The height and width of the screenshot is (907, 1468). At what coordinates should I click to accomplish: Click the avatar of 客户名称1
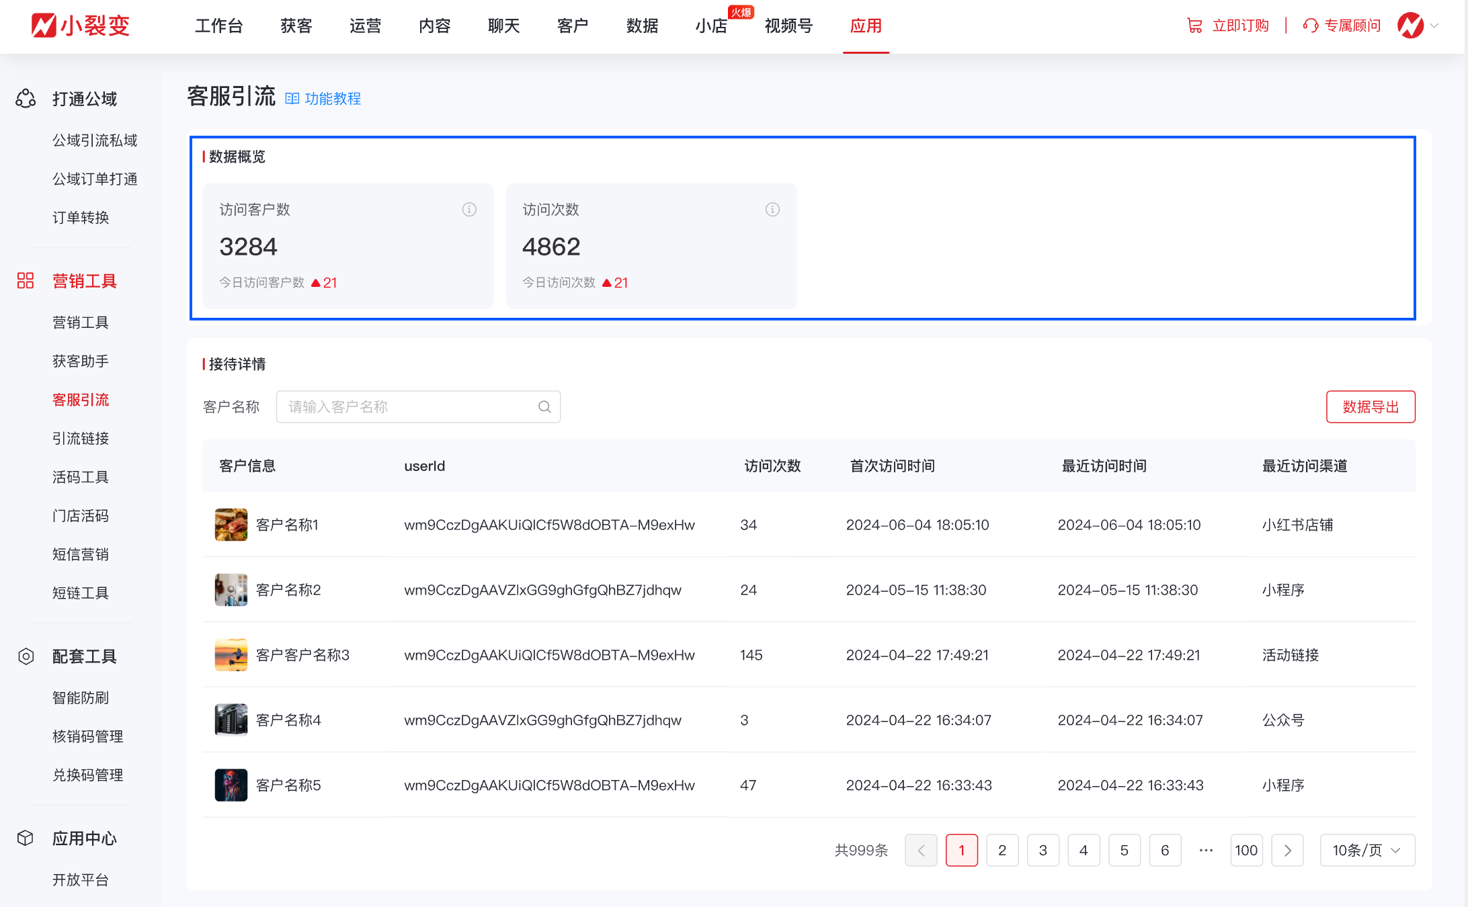coord(231,525)
